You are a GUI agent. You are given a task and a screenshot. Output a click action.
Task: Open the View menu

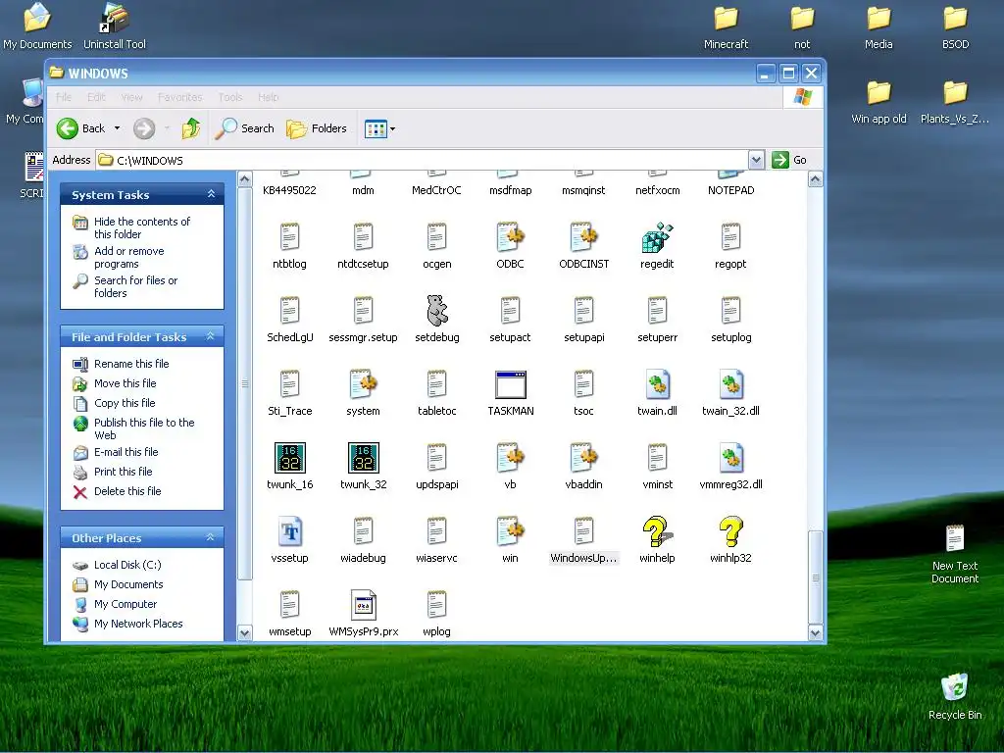tap(132, 97)
